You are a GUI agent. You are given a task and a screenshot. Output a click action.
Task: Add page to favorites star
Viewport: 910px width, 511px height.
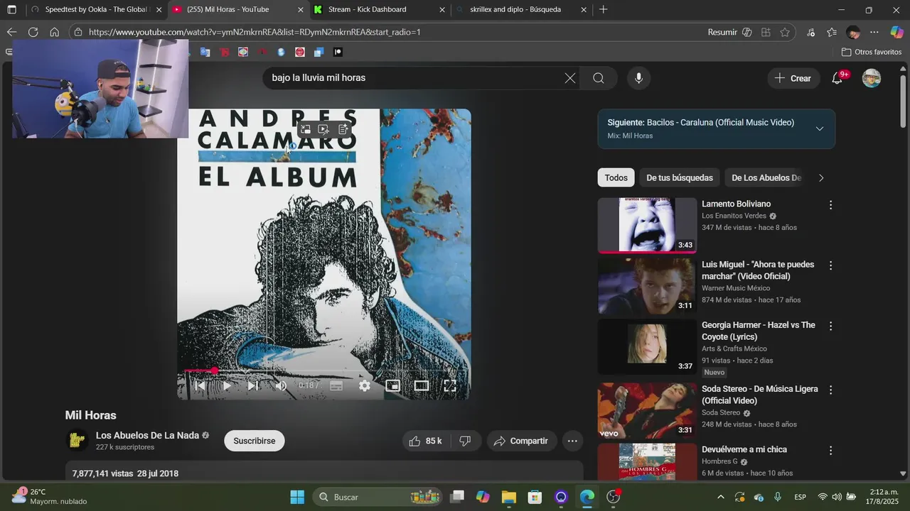(785, 32)
